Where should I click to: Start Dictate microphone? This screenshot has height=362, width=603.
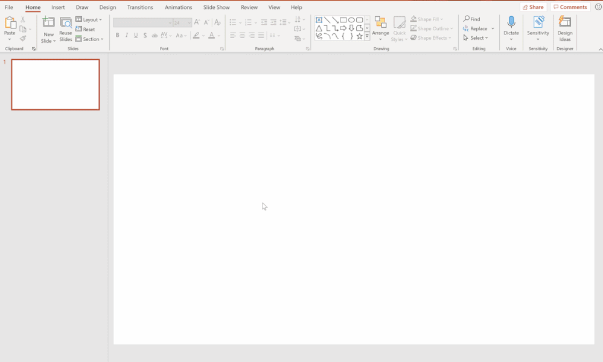(x=511, y=28)
